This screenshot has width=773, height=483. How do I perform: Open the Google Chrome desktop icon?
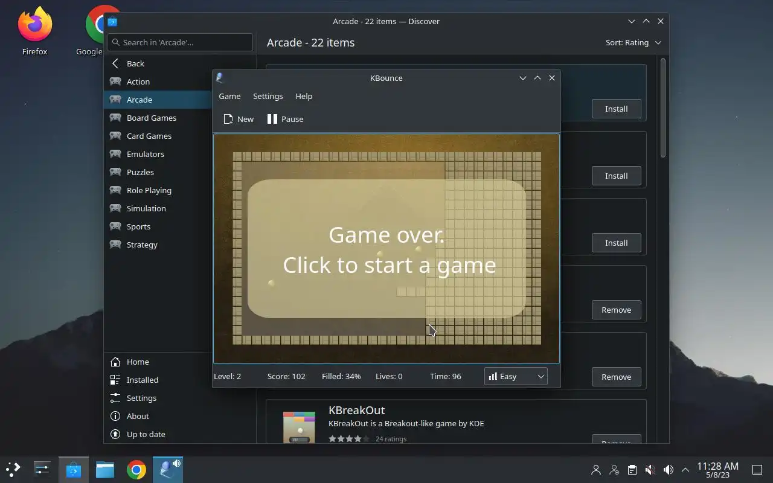point(94,31)
